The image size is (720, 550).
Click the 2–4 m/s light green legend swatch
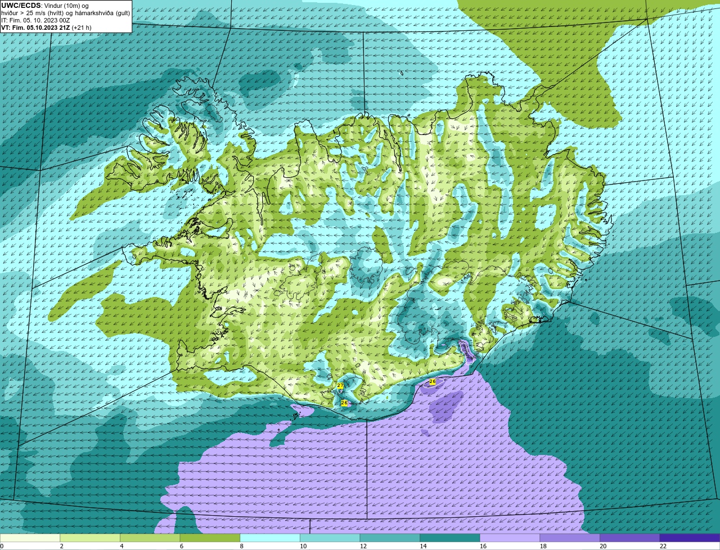(x=90, y=538)
